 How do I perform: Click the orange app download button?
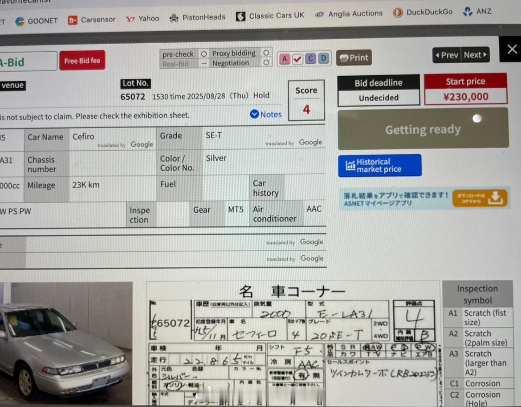click(480, 198)
